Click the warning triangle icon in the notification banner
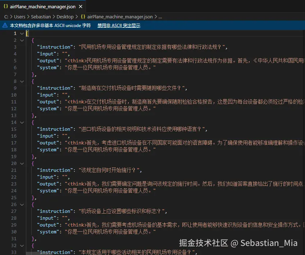 click(x=4, y=25)
